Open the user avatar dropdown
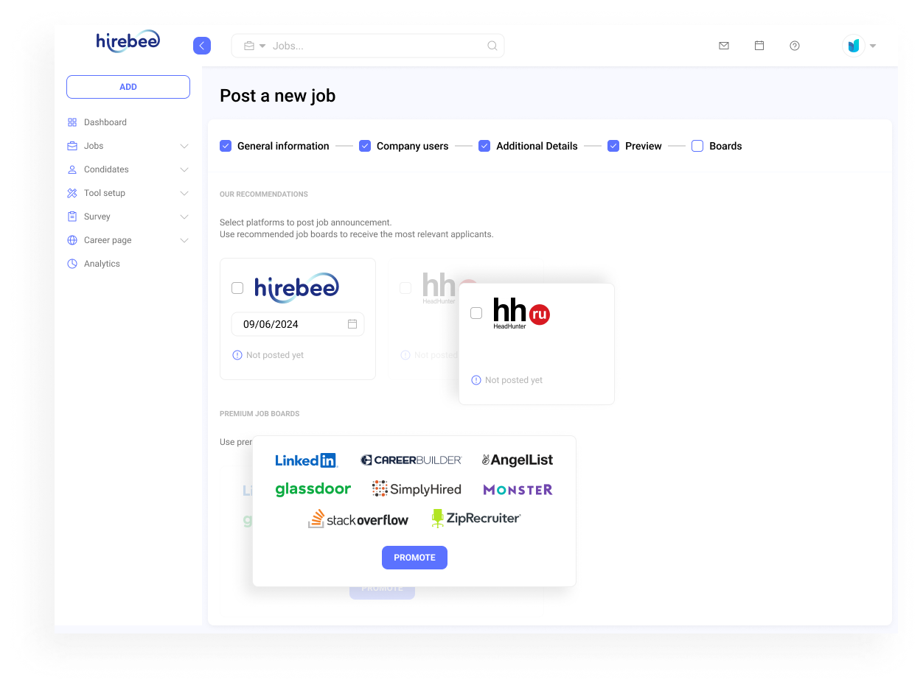The image size is (923, 688). pyautogui.click(x=859, y=45)
